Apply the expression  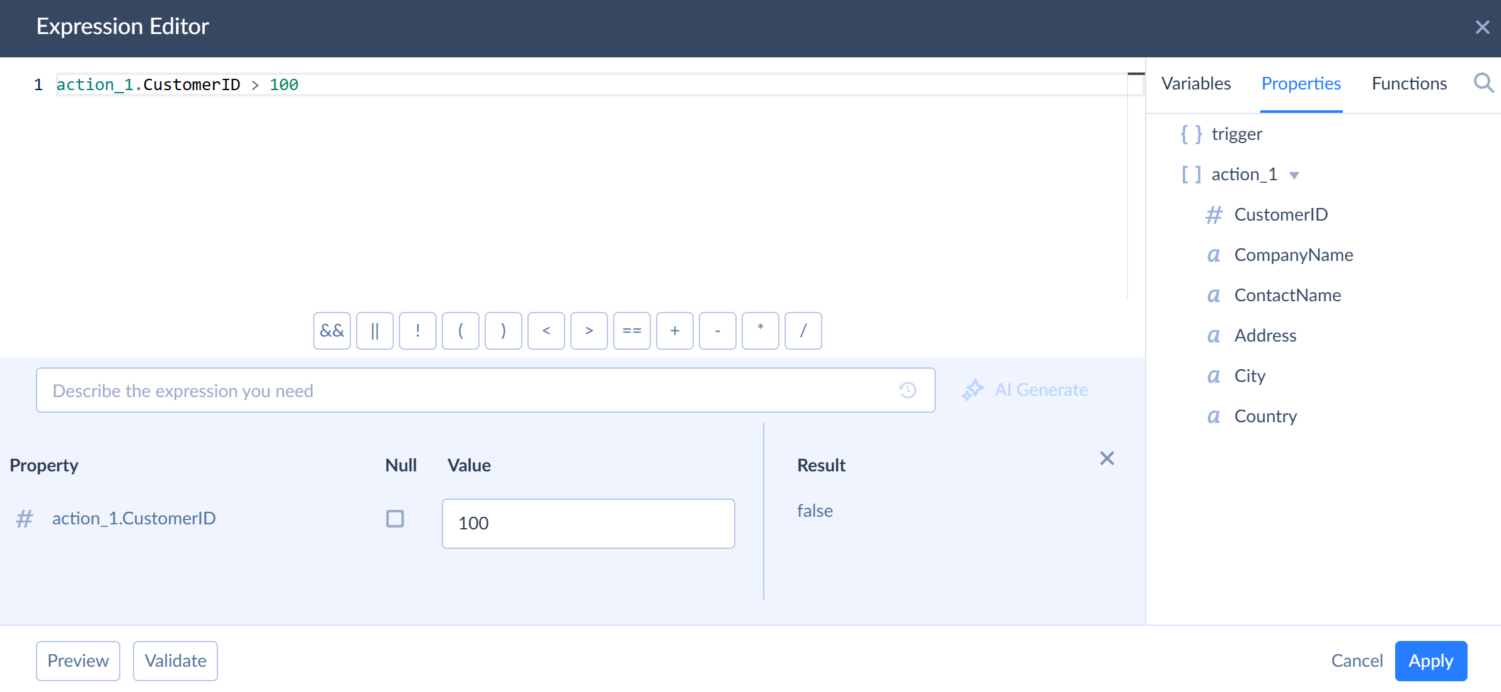pos(1430,660)
